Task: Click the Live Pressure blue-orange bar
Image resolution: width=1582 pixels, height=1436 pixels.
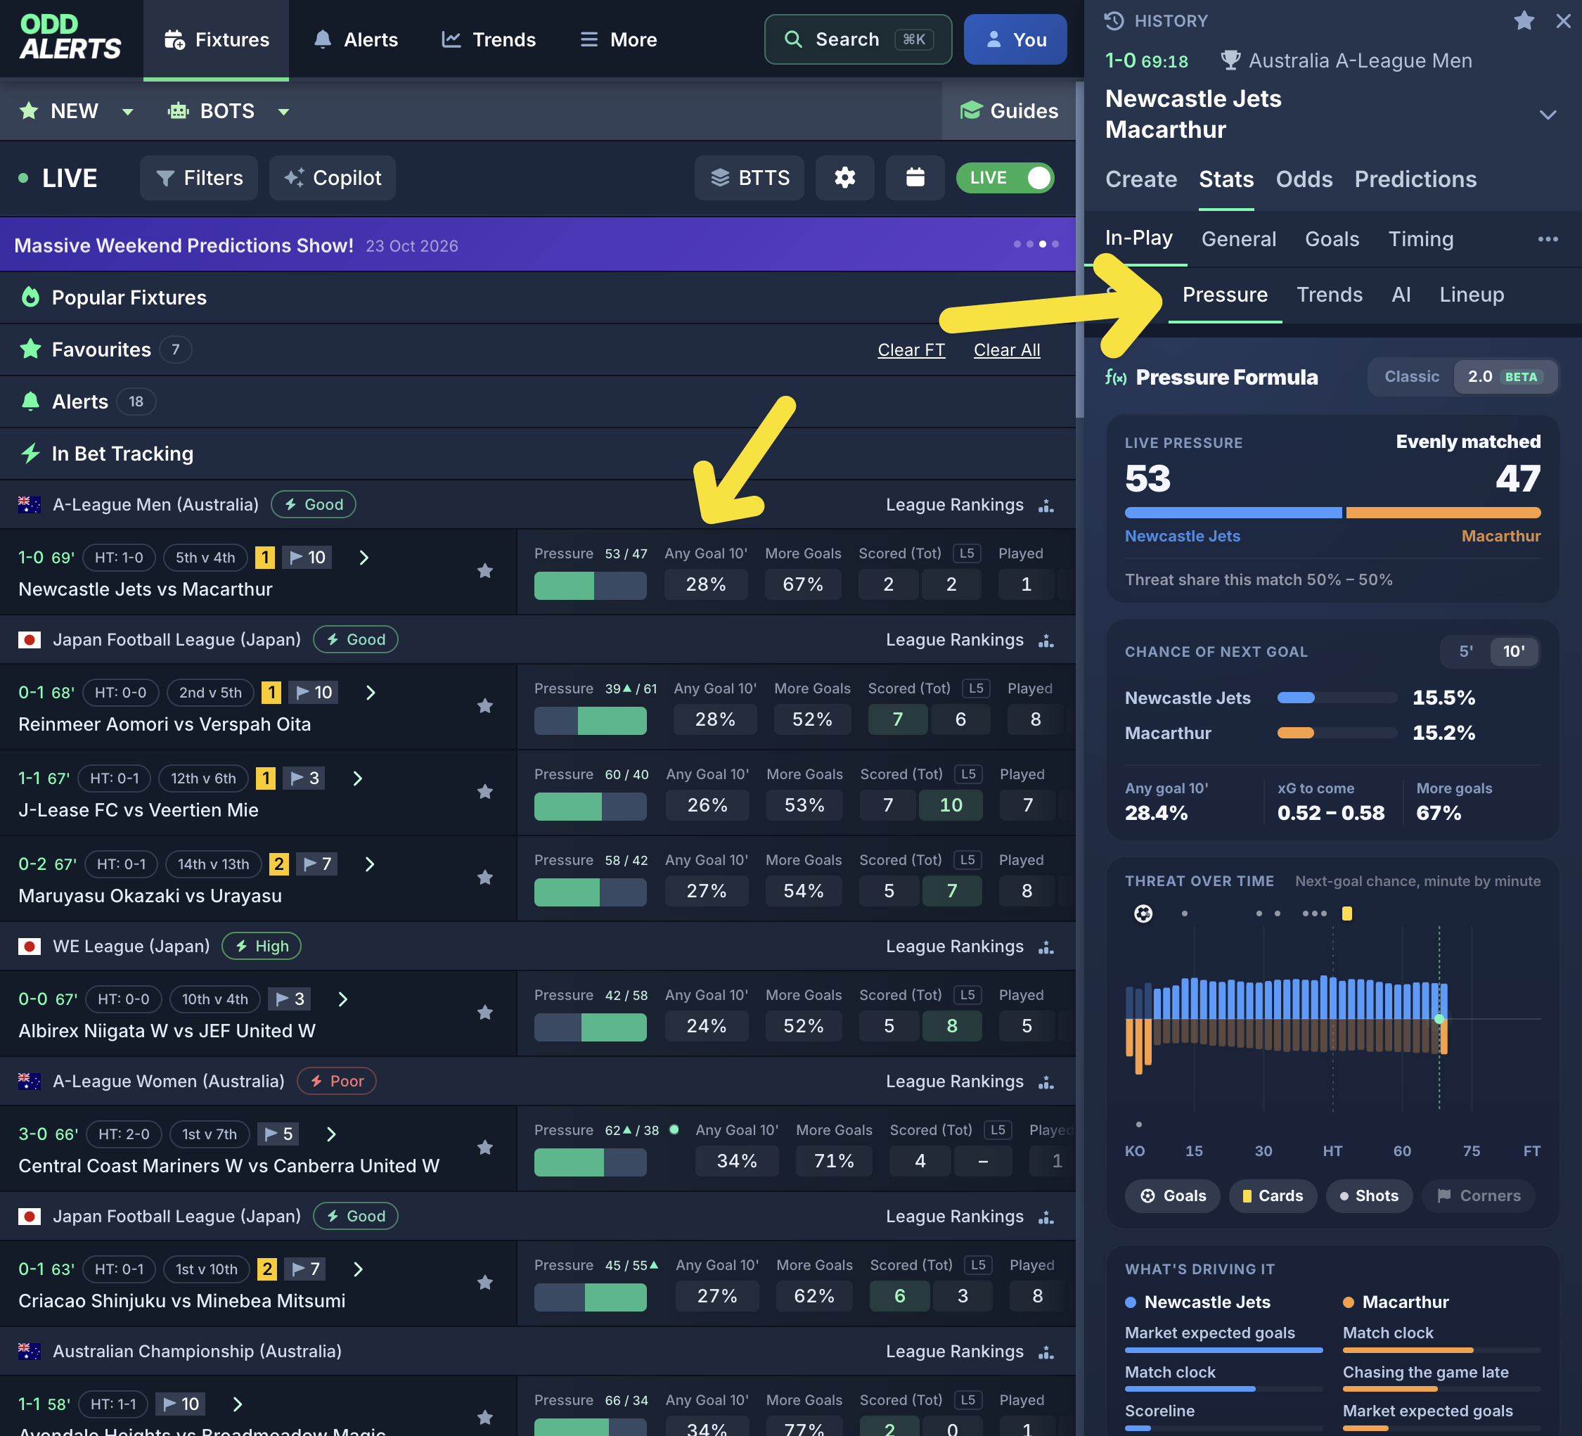Action: [x=1332, y=513]
